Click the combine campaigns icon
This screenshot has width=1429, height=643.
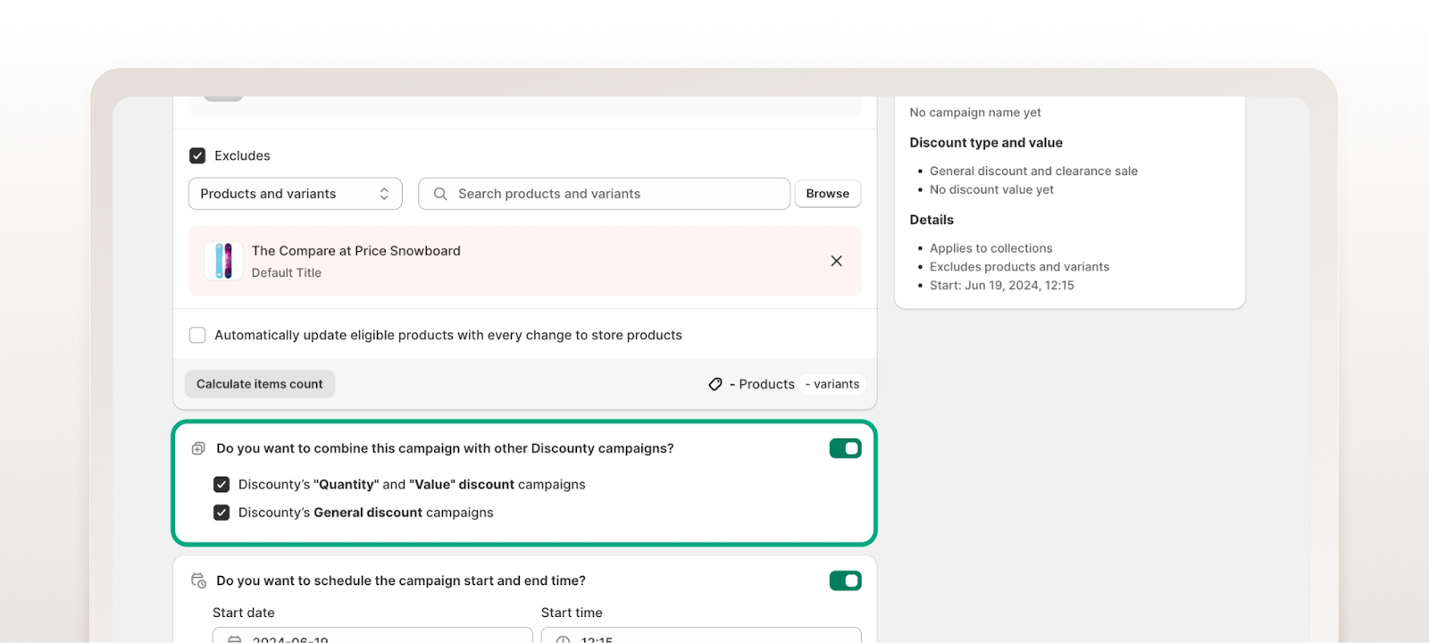[198, 448]
